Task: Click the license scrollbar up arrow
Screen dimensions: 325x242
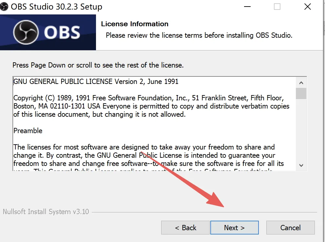Action: point(301,83)
